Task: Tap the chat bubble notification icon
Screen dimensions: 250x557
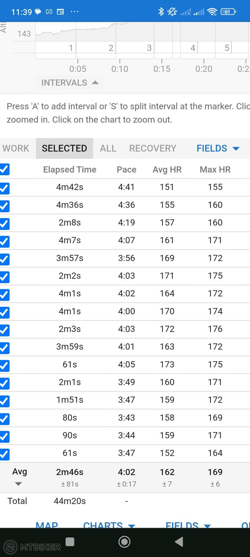Action: 38,12
